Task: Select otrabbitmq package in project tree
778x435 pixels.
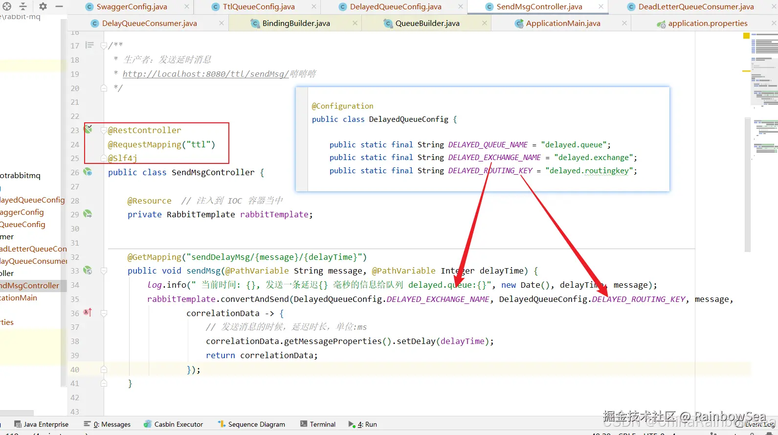Action: (x=20, y=175)
